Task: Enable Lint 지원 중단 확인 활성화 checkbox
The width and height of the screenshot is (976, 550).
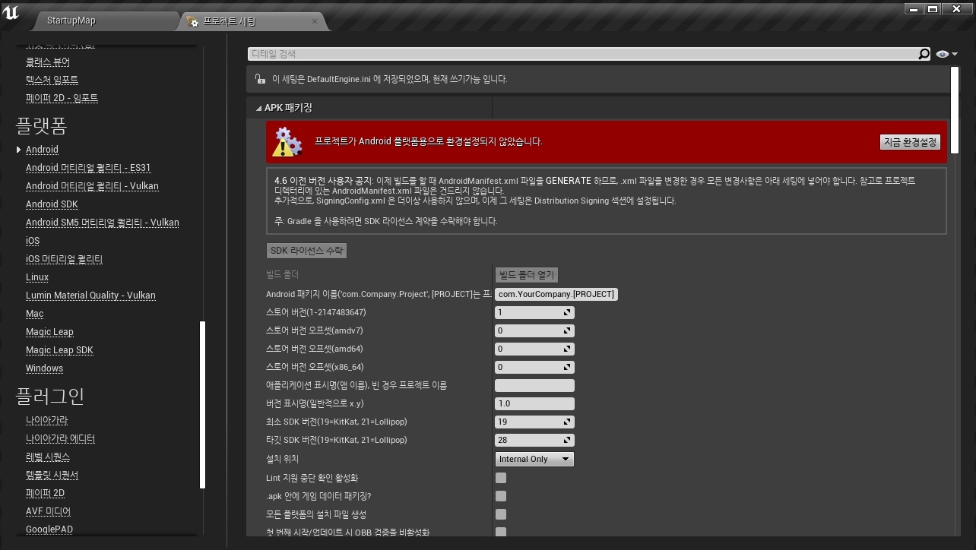Action: [501, 478]
